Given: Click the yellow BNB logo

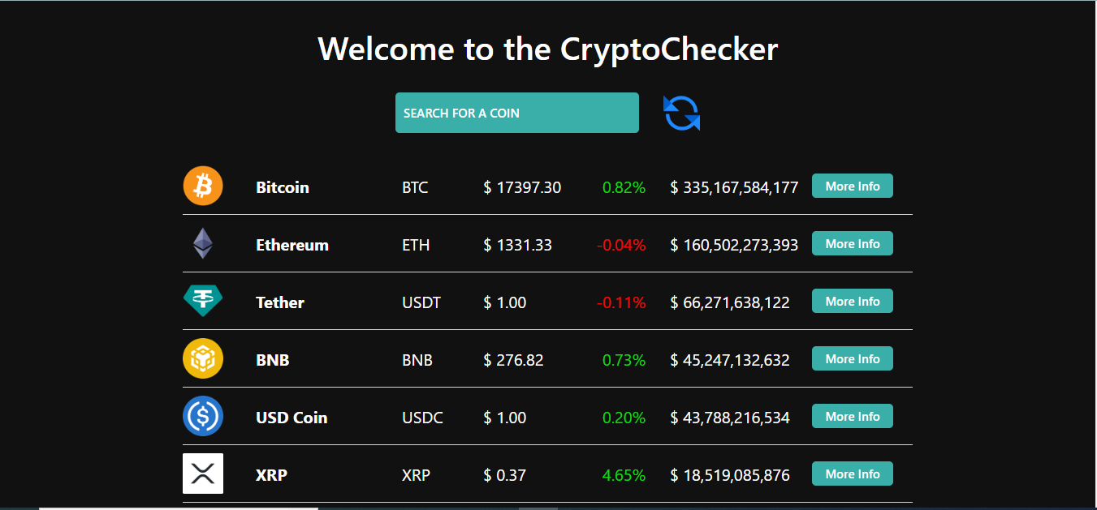Looking at the screenshot, I should (x=203, y=359).
